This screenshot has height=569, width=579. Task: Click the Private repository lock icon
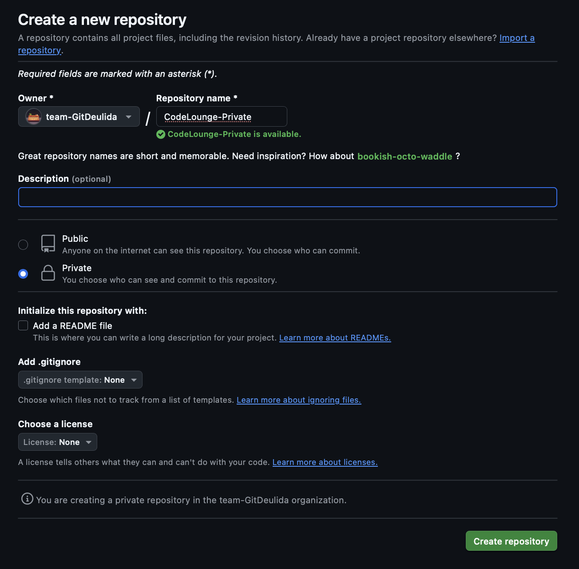tap(48, 273)
